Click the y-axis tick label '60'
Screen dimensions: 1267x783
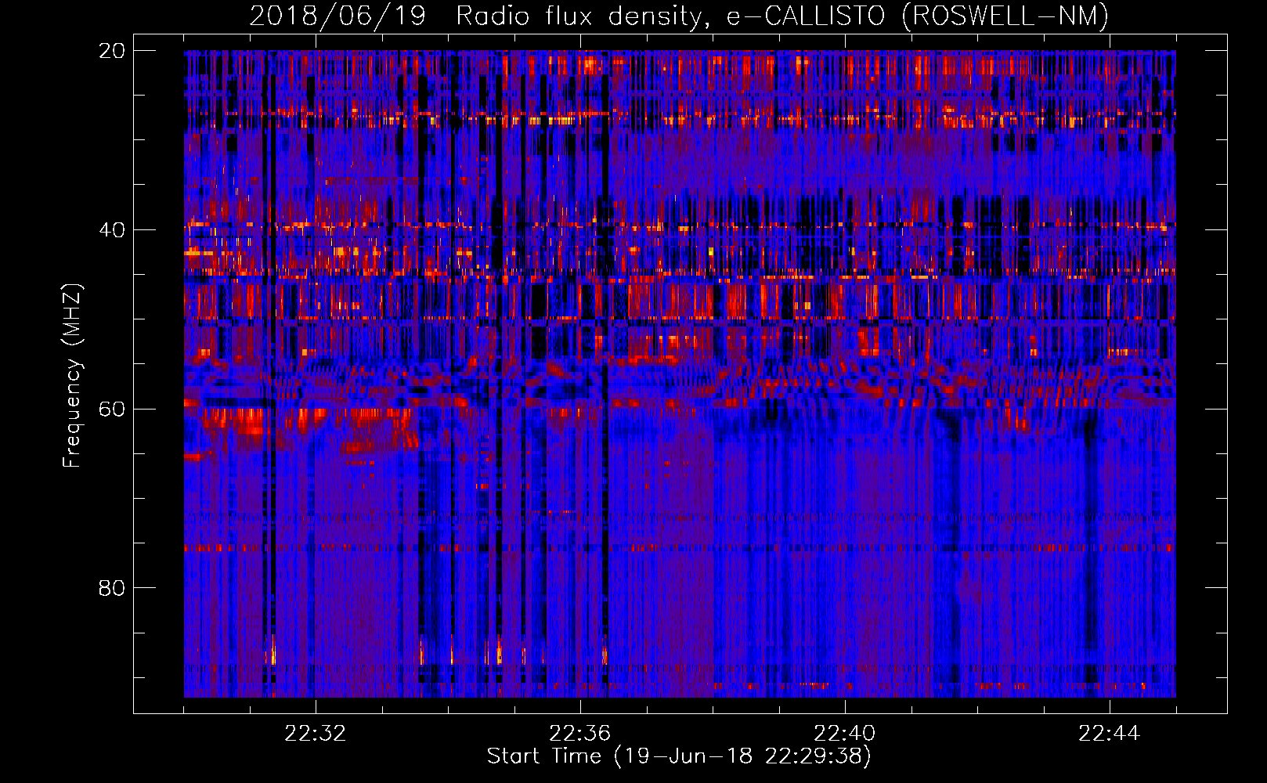point(111,410)
